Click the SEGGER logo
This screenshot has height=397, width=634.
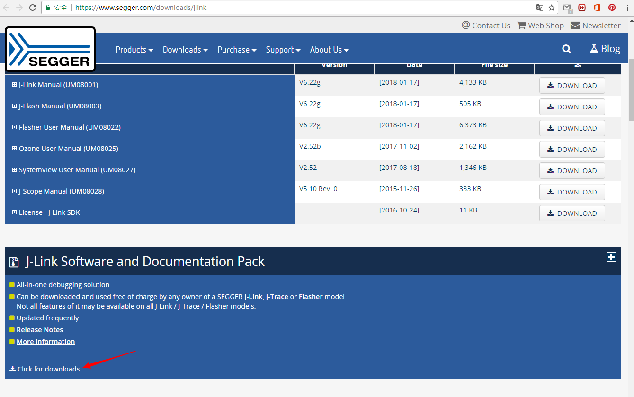coord(50,49)
